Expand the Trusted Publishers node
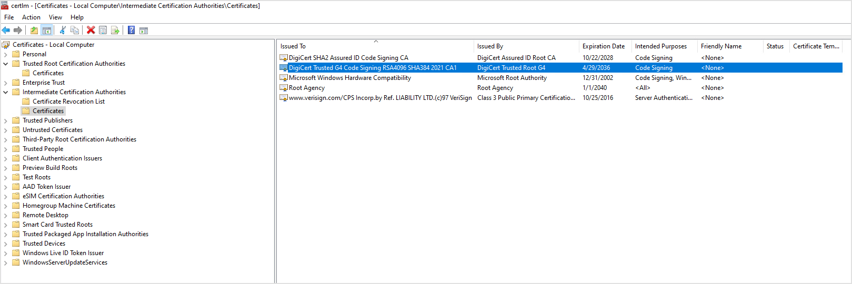This screenshot has height=284, width=852. [x=6, y=120]
